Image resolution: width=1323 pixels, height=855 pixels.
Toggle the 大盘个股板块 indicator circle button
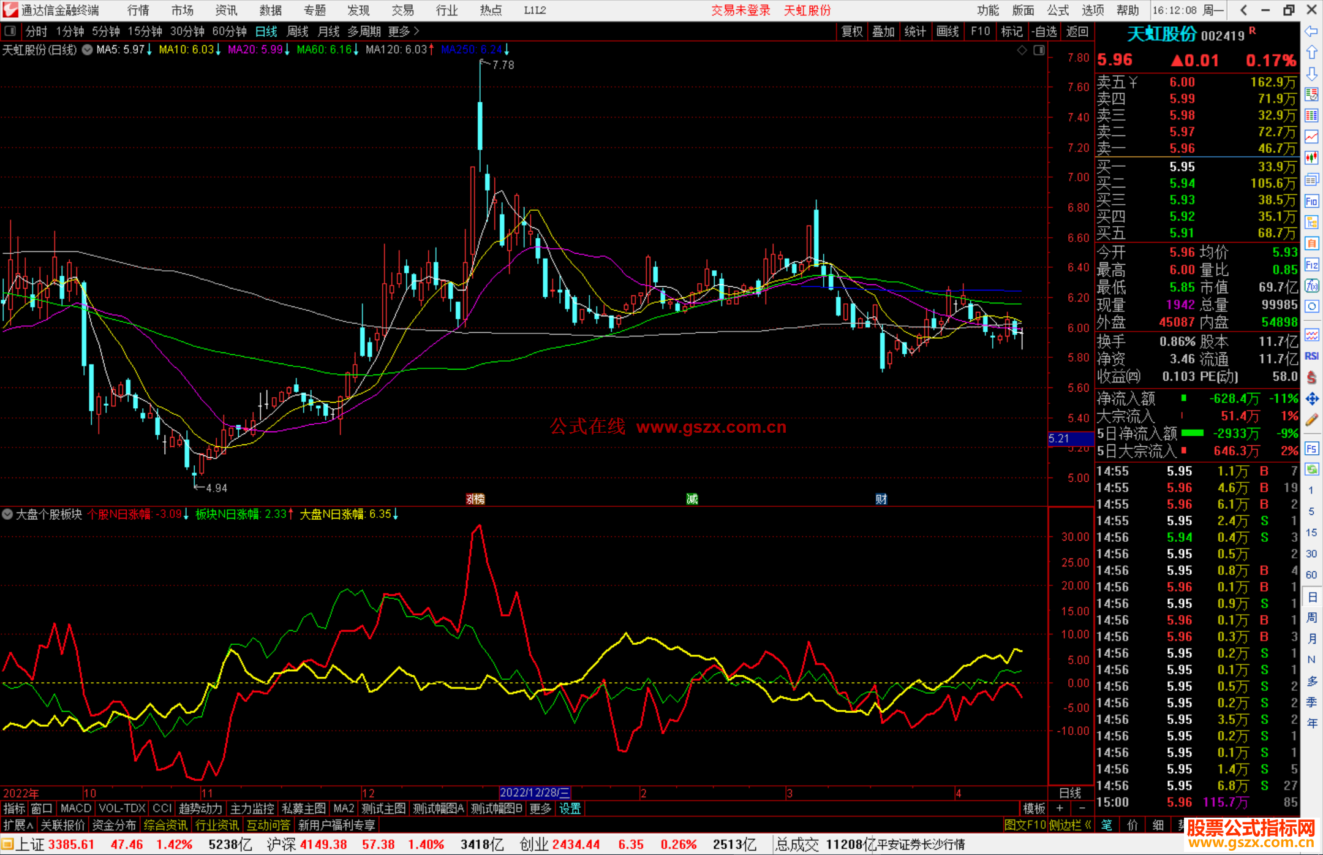click(x=7, y=514)
